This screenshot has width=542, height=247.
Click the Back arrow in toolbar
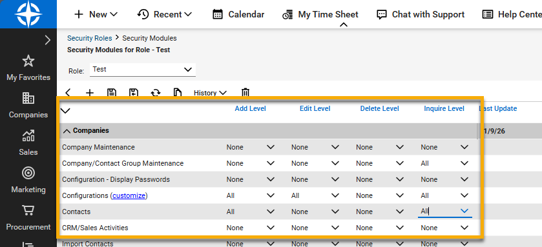[x=68, y=92]
